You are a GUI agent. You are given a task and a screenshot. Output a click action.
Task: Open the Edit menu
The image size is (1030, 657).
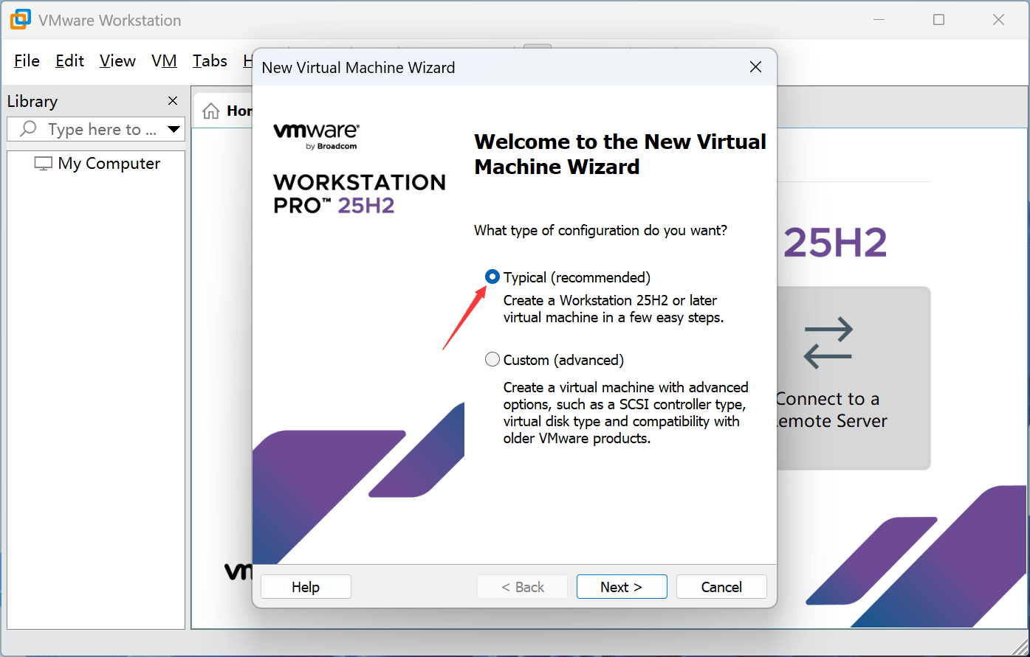69,61
